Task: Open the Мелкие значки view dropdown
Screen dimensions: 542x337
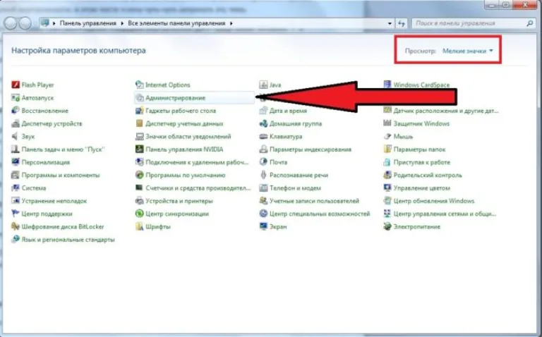Action: [x=468, y=51]
